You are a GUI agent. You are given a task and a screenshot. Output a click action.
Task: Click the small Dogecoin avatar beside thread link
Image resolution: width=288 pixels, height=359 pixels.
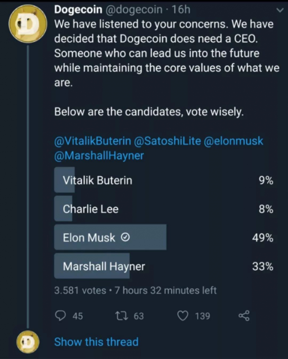coord(27,342)
